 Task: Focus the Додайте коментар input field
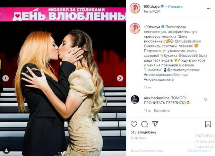(157, 151)
